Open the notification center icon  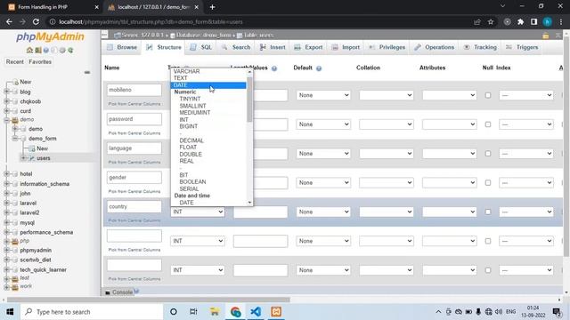point(556,312)
